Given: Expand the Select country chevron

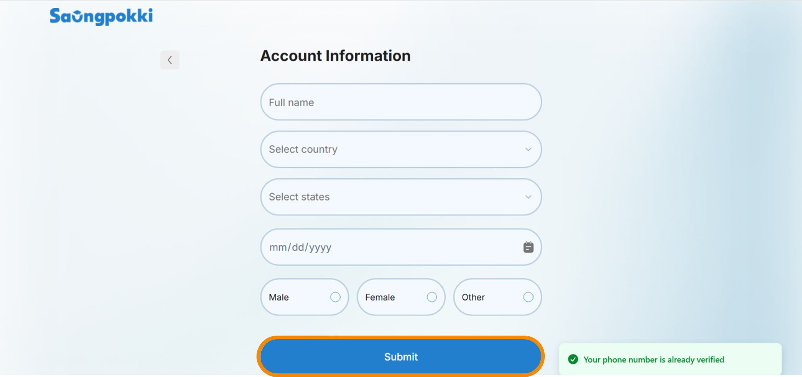Looking at the screenshot, I should tap(528, 149).
